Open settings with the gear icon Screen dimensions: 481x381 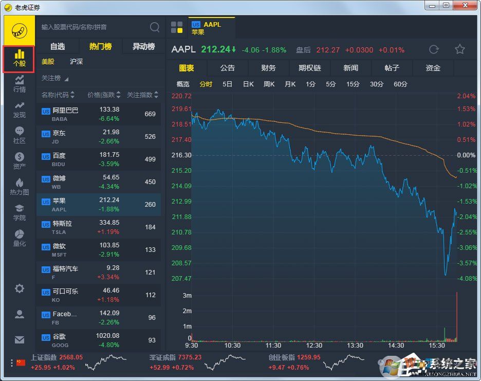[x=19, y=289]
